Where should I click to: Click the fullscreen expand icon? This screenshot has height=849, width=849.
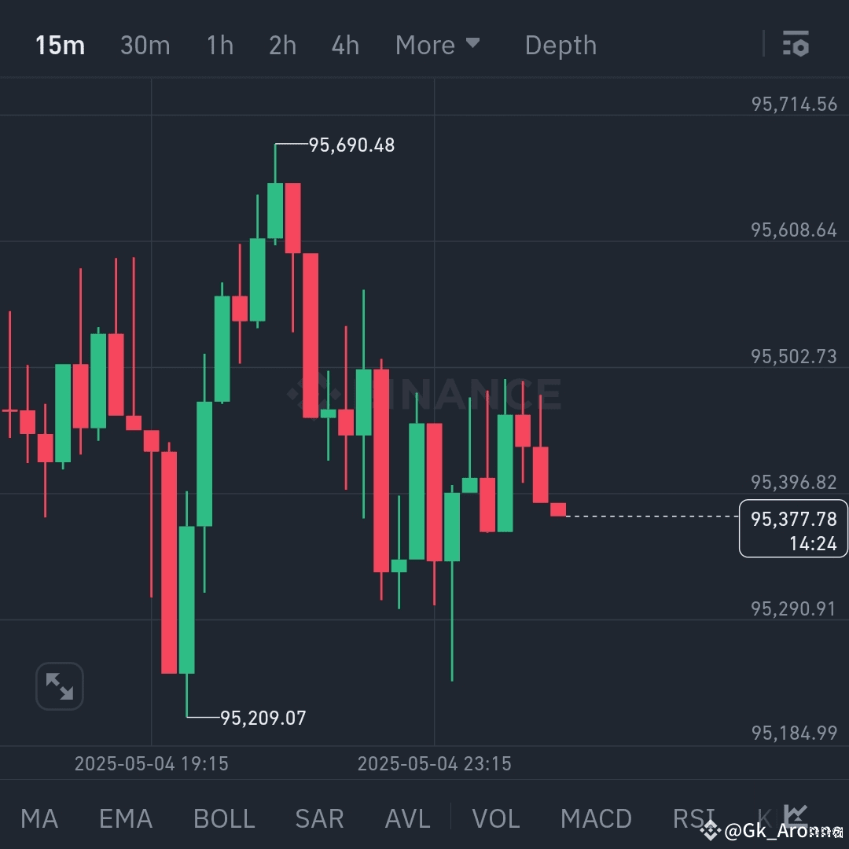point(60,685)
